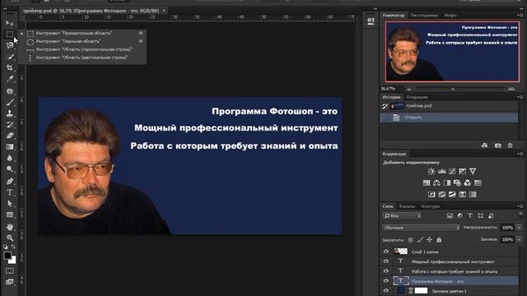Choose Single Column Marquee tool from flyout

point(82,58)
